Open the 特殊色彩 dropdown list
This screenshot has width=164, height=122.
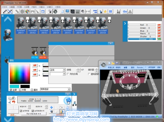coord(55,89)
